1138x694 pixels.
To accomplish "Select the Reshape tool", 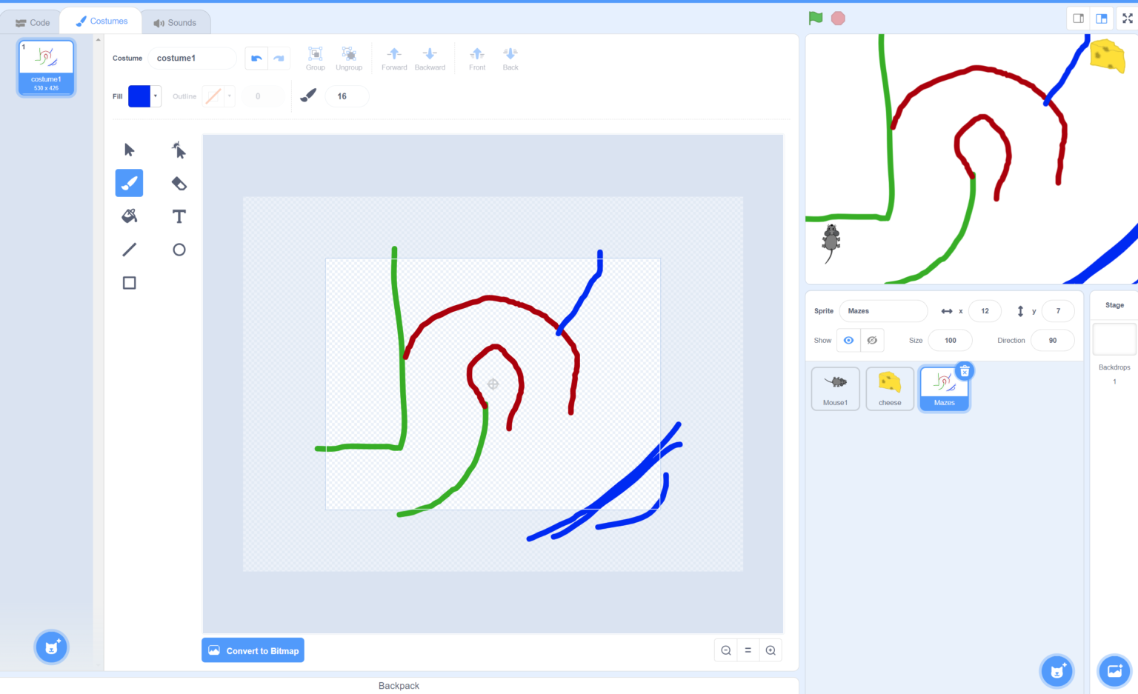I will pos(179,150).
